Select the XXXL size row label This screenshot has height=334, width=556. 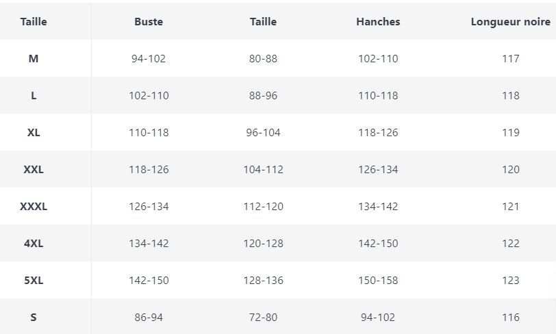tap(34, 206)
